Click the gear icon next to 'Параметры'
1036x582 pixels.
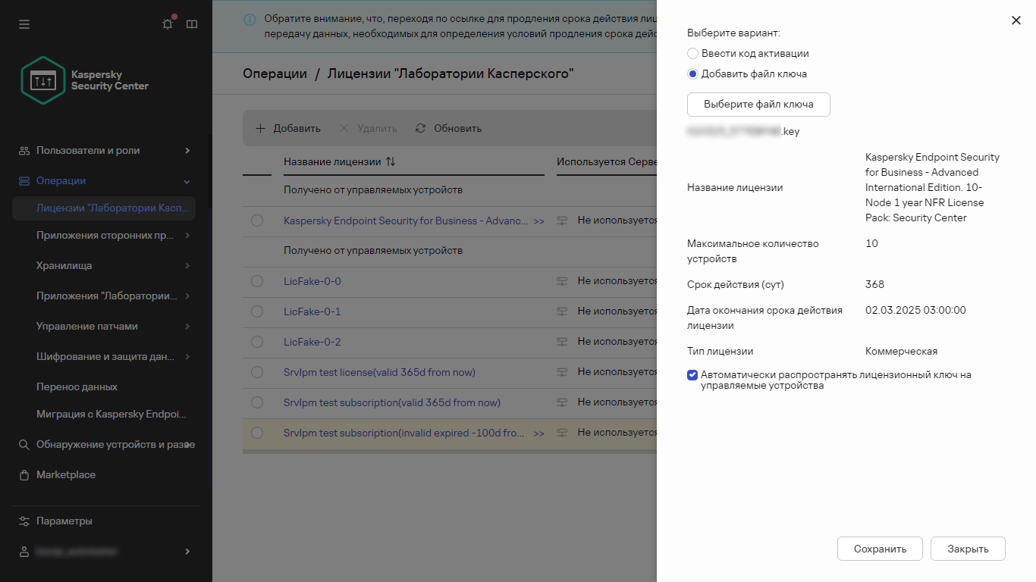coord(24,521)
